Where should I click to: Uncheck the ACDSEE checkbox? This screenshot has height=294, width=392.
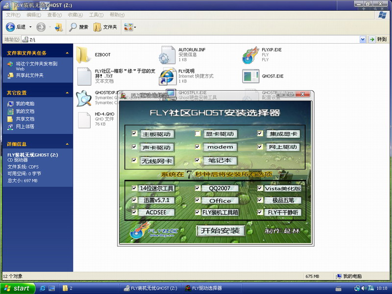tap(134, 212)
